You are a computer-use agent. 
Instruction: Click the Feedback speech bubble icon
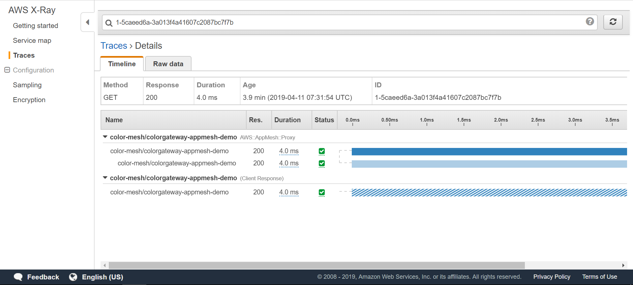[18, 277]
